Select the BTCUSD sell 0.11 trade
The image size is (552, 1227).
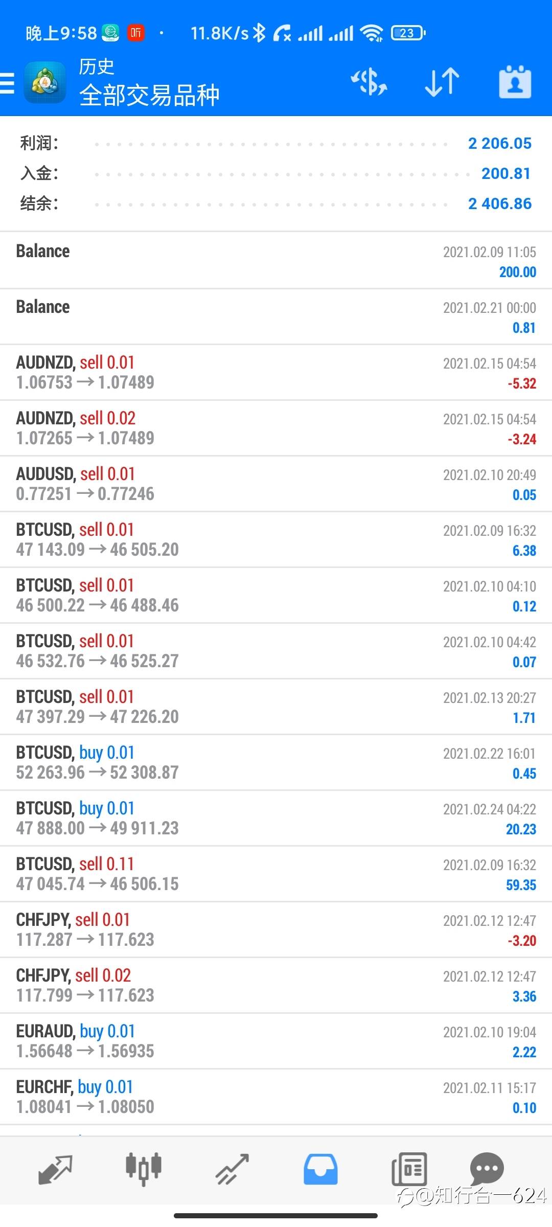(x=276, y=874)
